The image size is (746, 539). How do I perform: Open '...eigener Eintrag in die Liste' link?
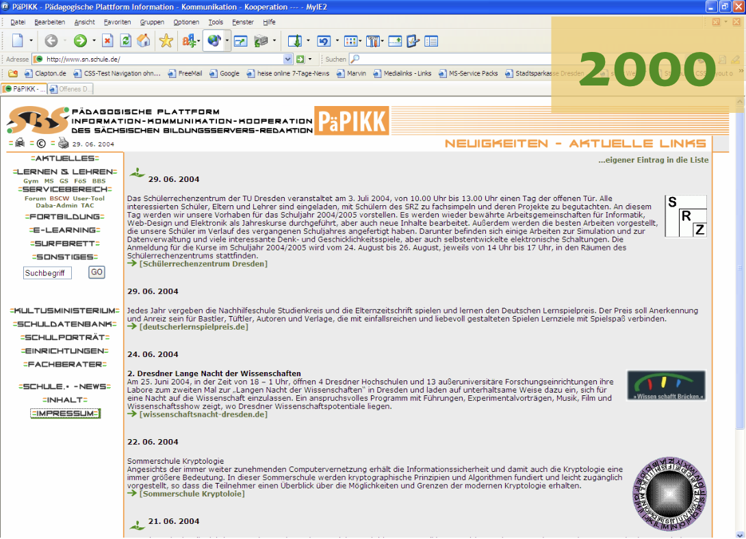(653, 160)
